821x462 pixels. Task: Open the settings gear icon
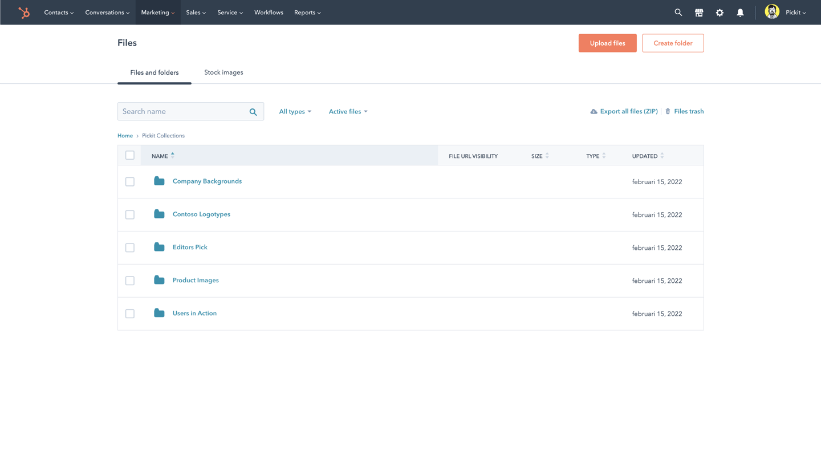pos(720,13)
